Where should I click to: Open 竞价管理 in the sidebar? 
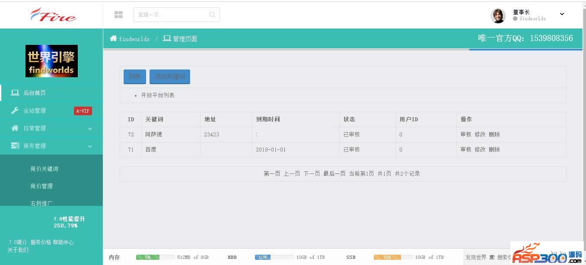pyautogui.click(x=41, y=186)
